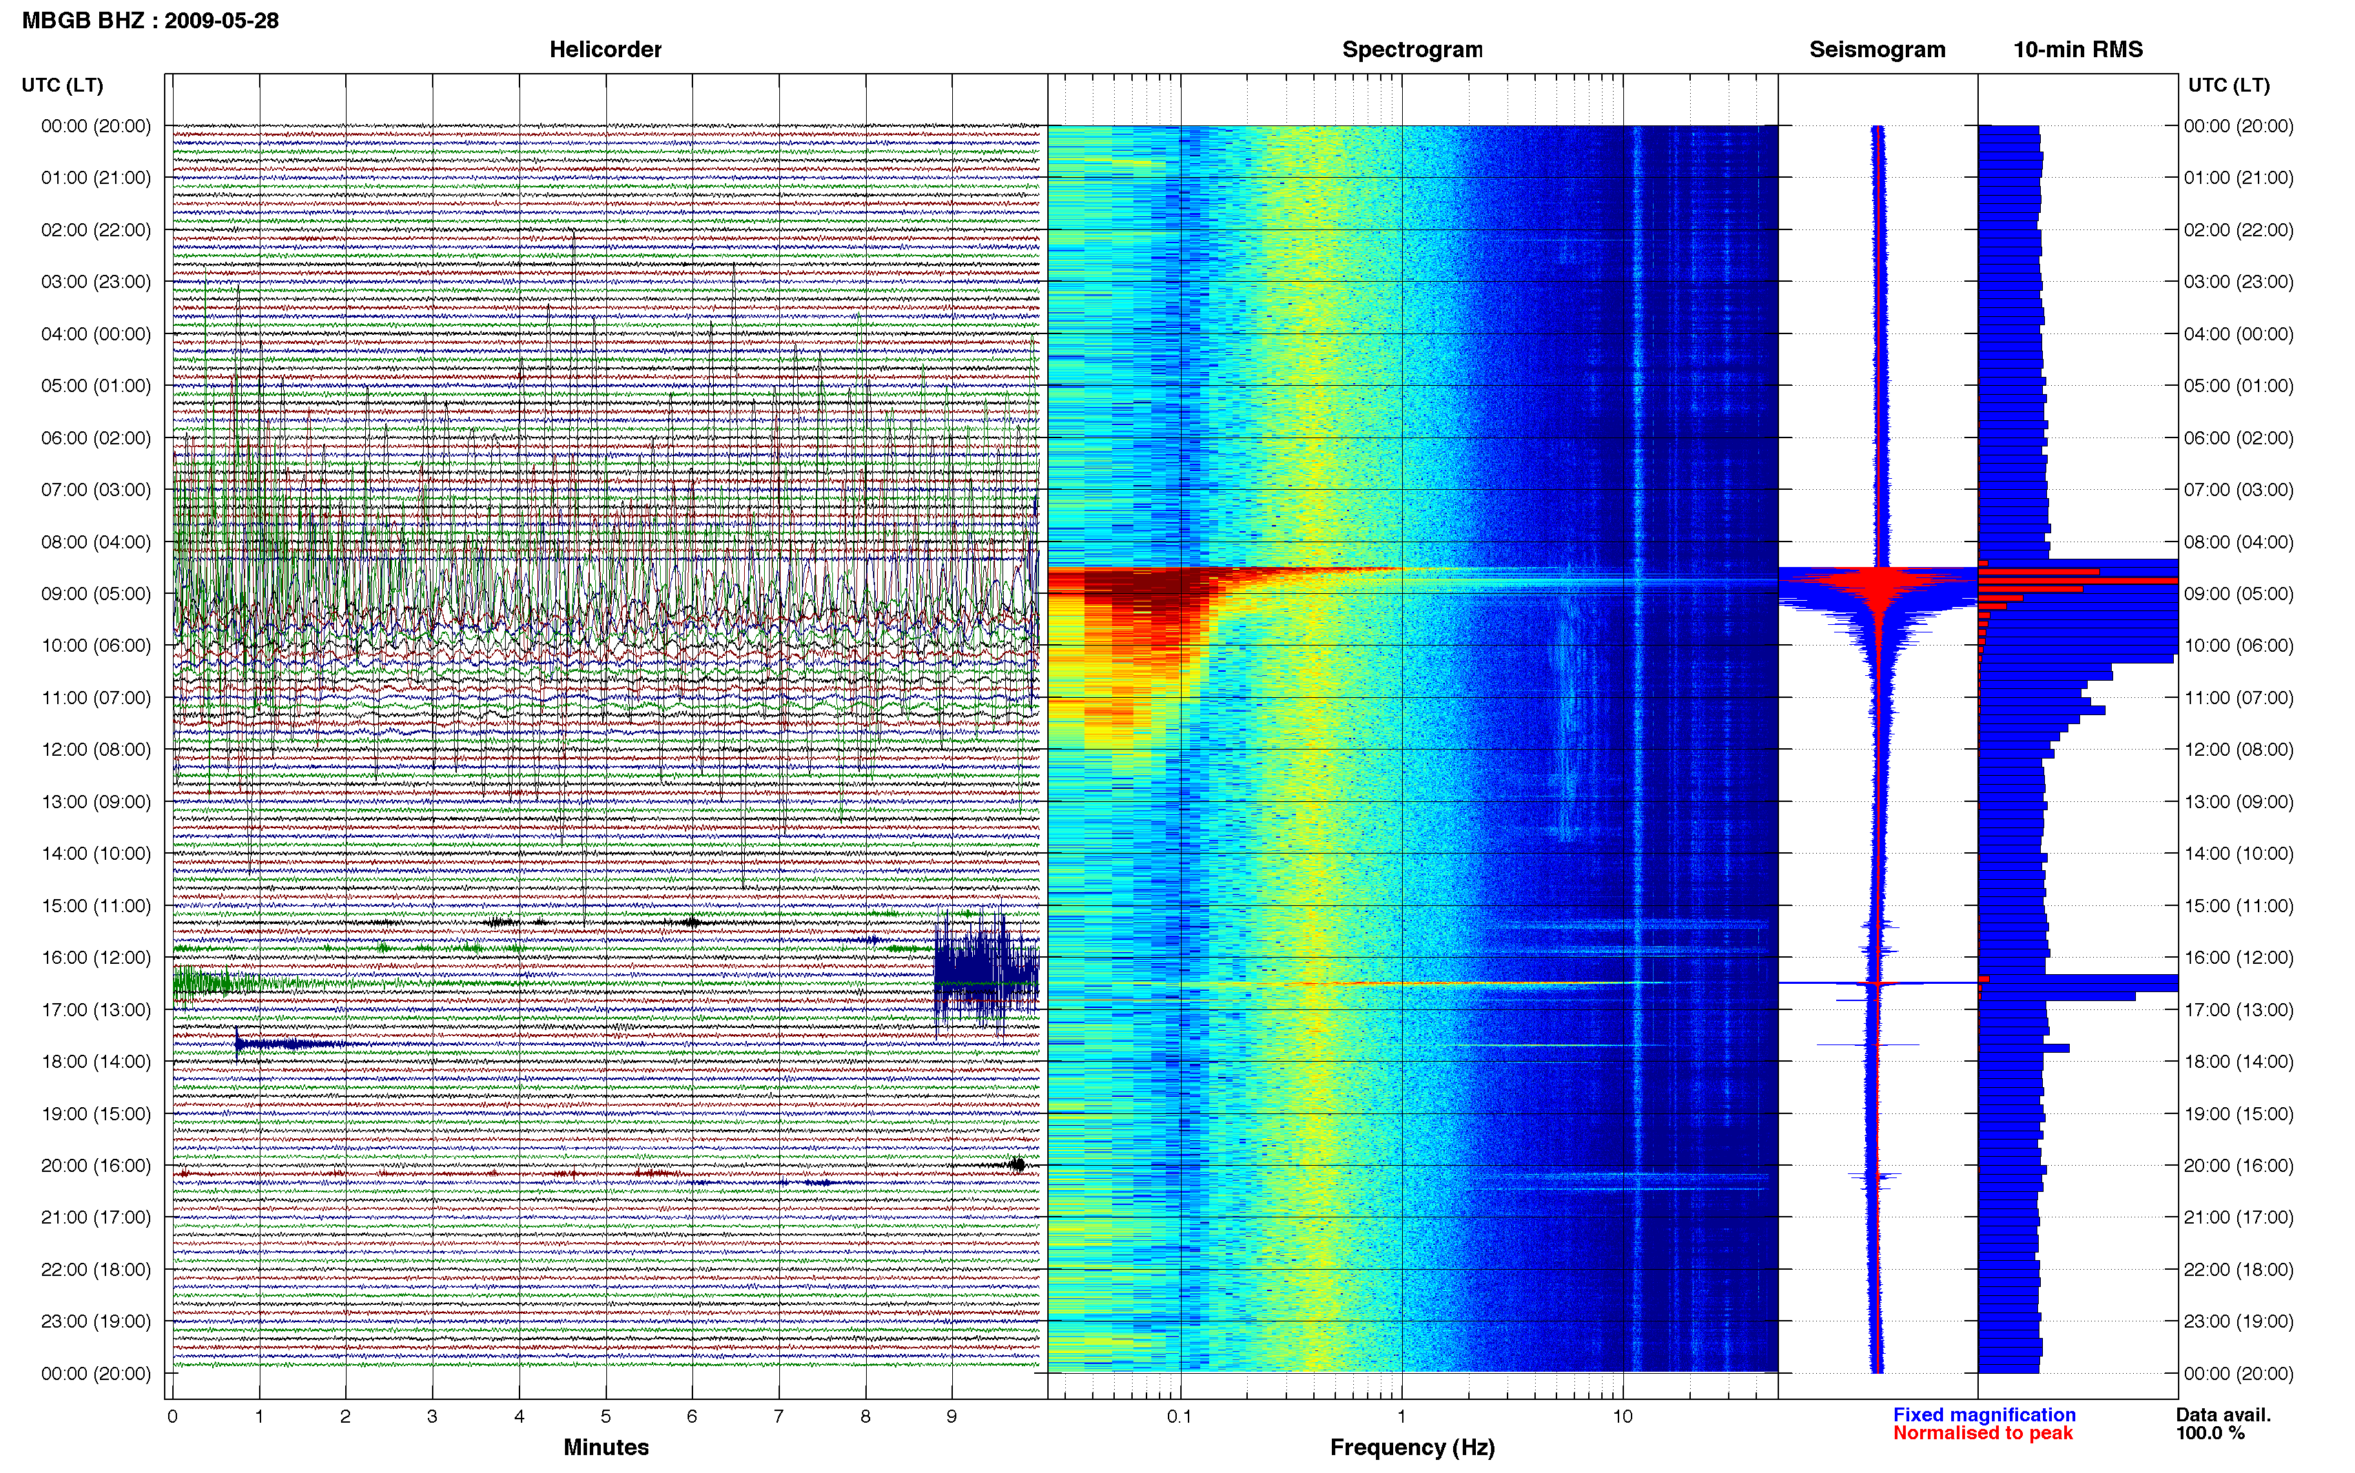Viewport: 2355px width, 1473px height.
Task: Select the Spectrogram panel heading
Action: (1412, 50)
